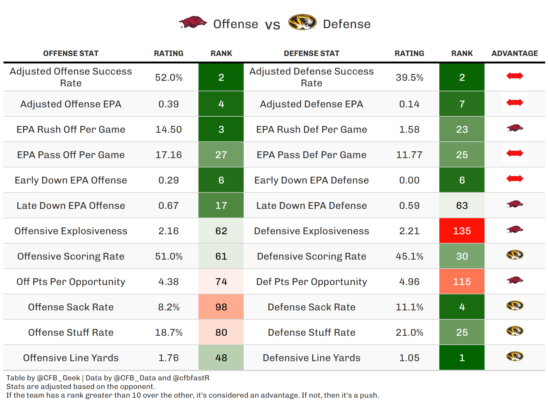
Task: Click the Tiger icon in the Stuff Rate row
Action: 515,331
